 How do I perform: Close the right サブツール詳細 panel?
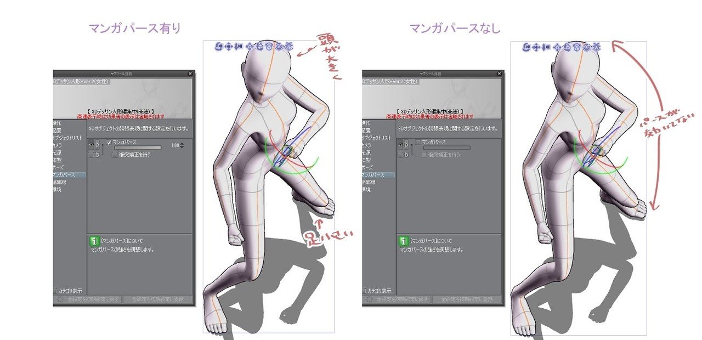click(x=500, y=73)
